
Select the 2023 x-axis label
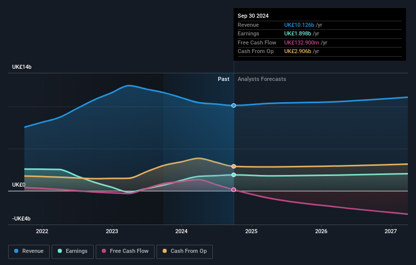[111, 232]
